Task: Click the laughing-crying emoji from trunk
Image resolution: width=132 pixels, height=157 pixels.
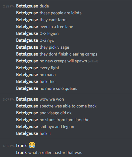Action: (32, 145)
